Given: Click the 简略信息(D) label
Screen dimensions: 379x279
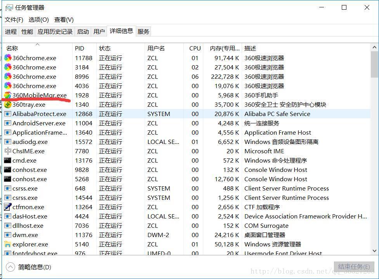Looking at the screenshot, I should (35, 267).
